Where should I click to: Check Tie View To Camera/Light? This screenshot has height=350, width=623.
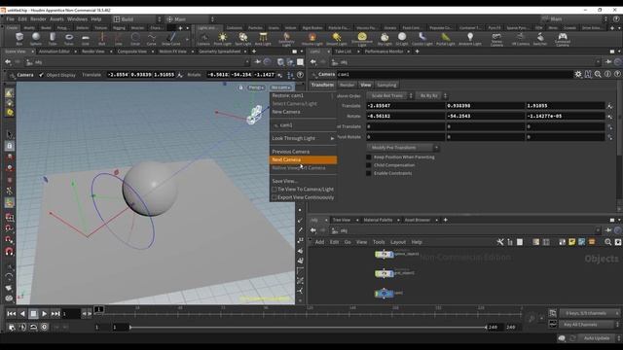click(x=275, y=190)
